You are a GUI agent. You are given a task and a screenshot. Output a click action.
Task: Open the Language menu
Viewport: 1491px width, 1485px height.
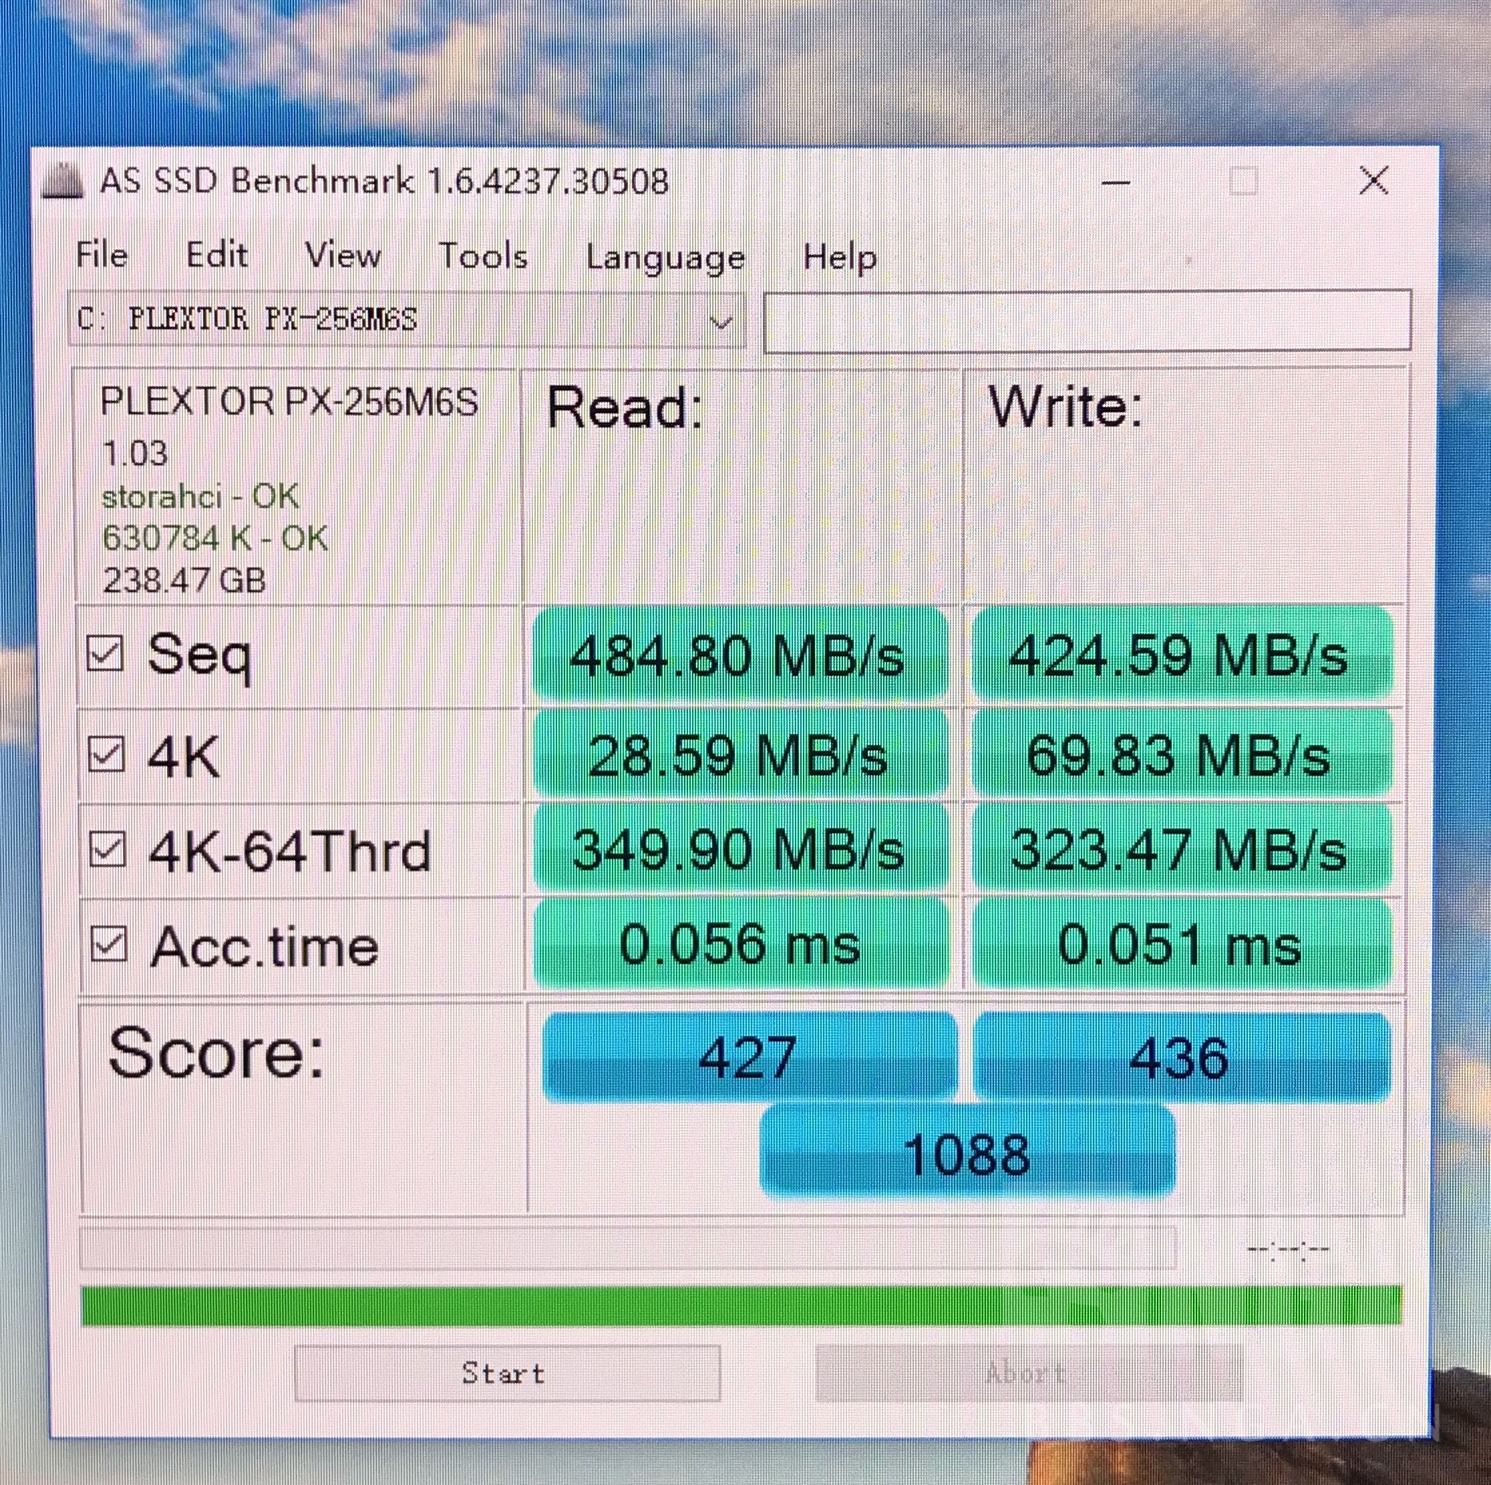[x=665, y=258]
